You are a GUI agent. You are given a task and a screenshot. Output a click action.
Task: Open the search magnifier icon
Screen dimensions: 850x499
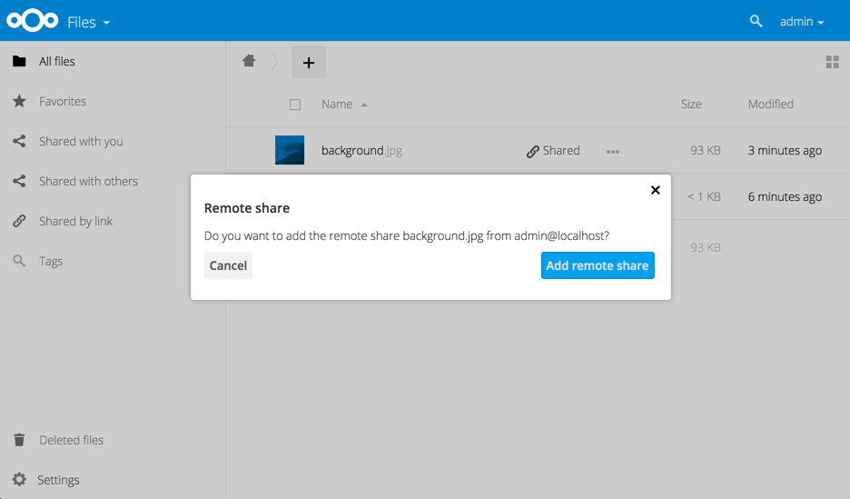[756, 21]
